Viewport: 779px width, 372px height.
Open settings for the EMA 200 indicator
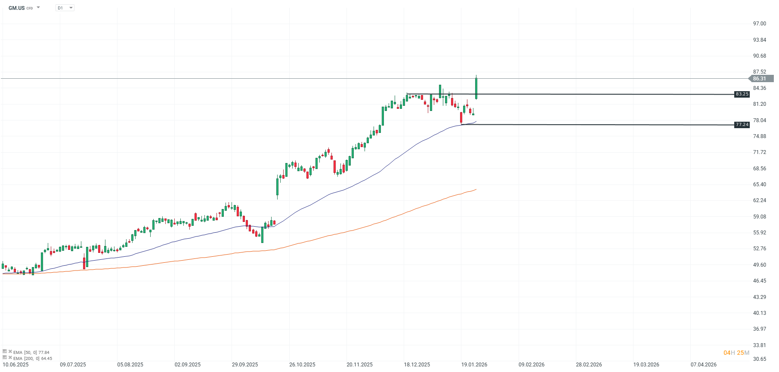point(5,358)
